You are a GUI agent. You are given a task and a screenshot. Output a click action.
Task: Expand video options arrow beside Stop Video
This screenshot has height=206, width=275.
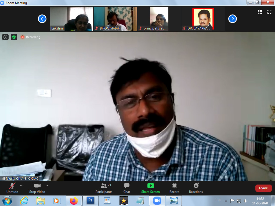[x=47, y=185]
